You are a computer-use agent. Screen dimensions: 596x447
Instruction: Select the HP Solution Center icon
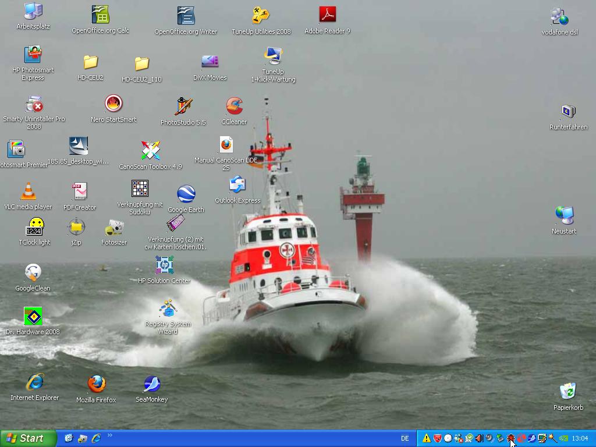point(164,265)
